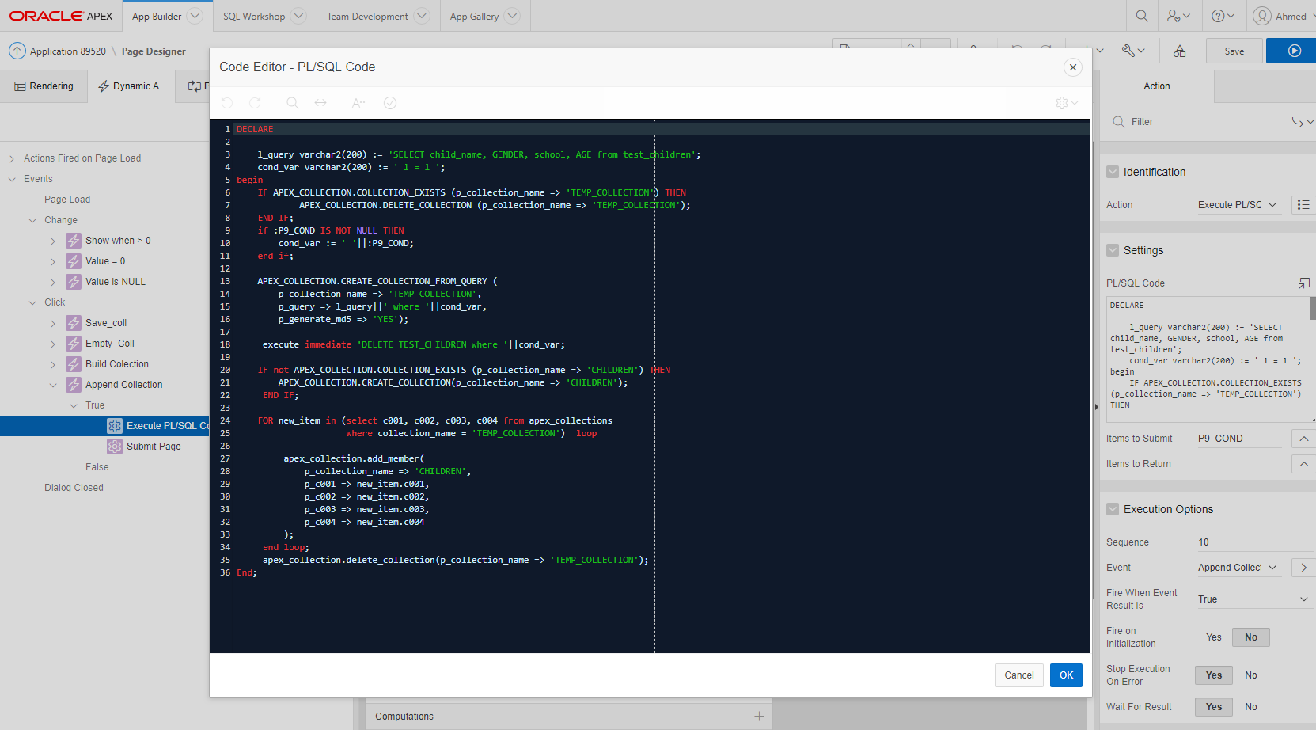Image resolution: width=1316 pixels, height=730 pixels.
Task: Expand the Team Development dropdown arrow
Action: coord(422,16)
